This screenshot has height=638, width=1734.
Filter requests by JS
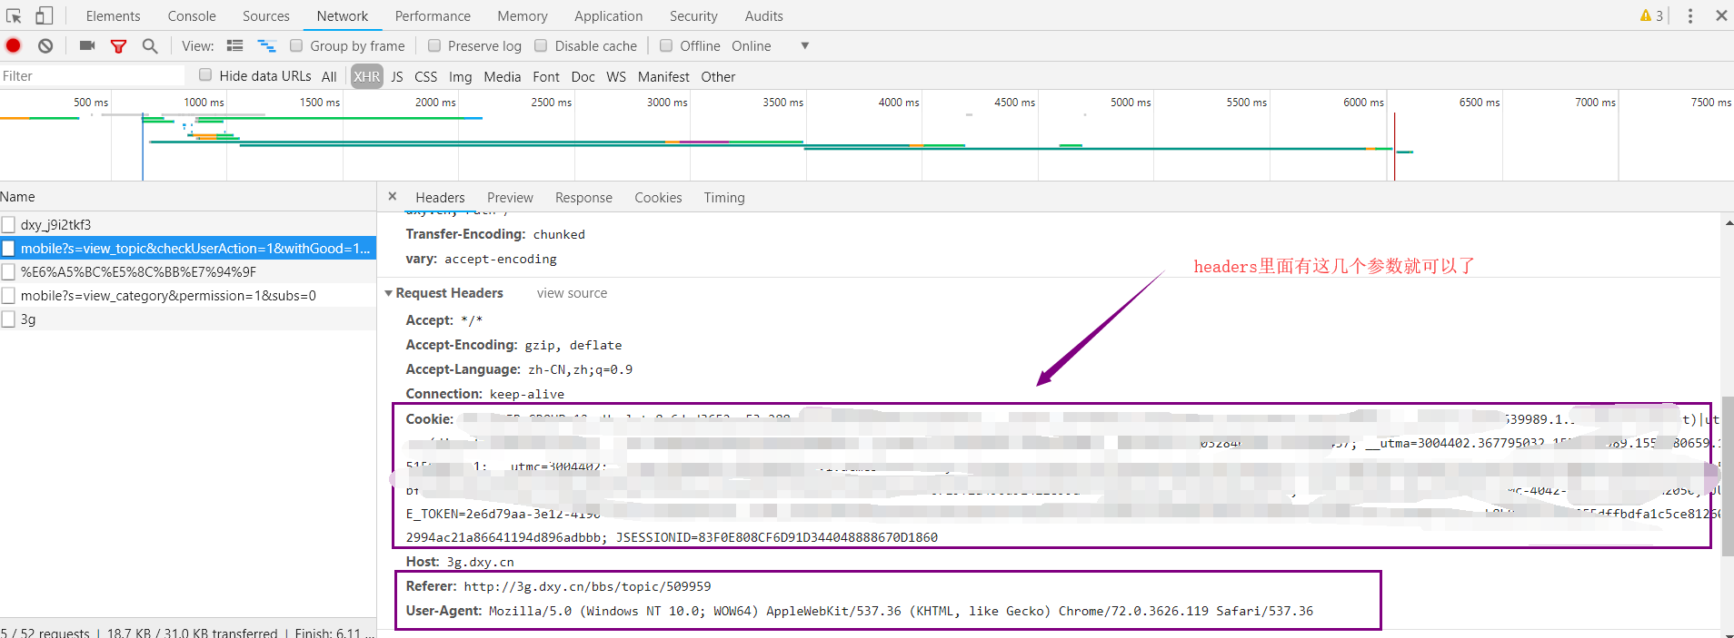click(x=397, y=76)
